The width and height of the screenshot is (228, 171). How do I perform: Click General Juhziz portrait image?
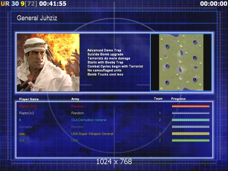[x=48, y=62]
